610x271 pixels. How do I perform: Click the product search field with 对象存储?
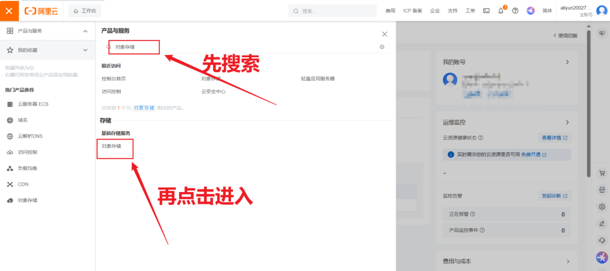(x=245, y=47)
